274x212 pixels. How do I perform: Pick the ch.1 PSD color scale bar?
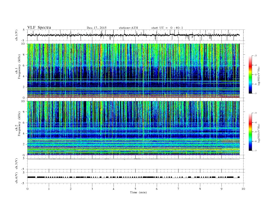tap(250, 74)
